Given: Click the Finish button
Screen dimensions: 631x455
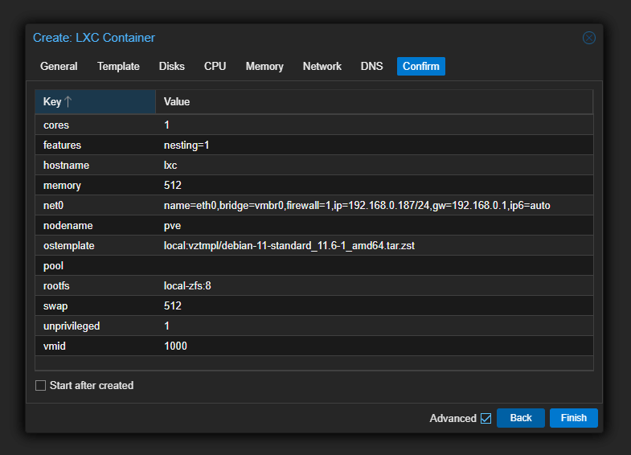Looking at the screenshot, I should pos(573,418).
